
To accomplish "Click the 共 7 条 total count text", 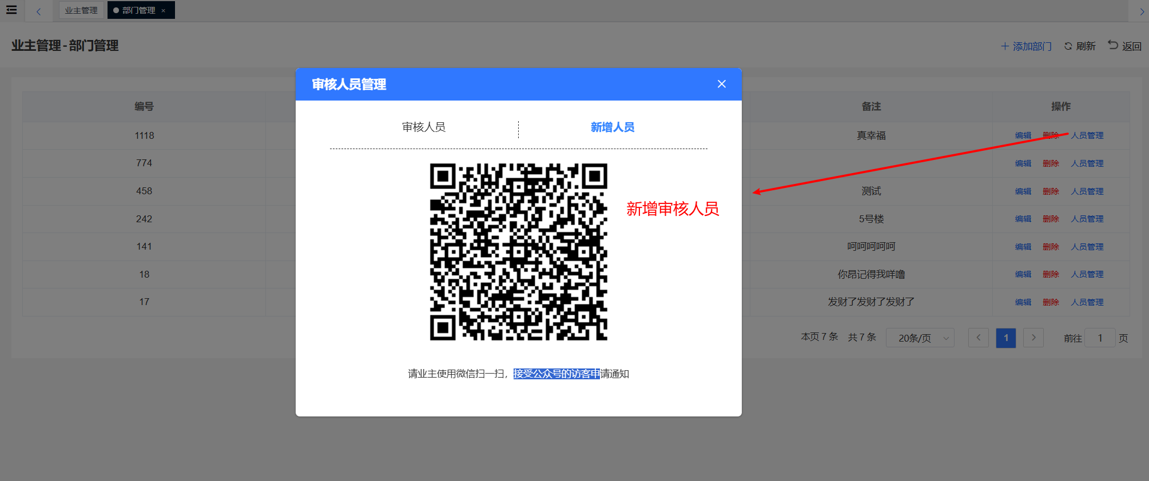I will [x=862, y=337].
